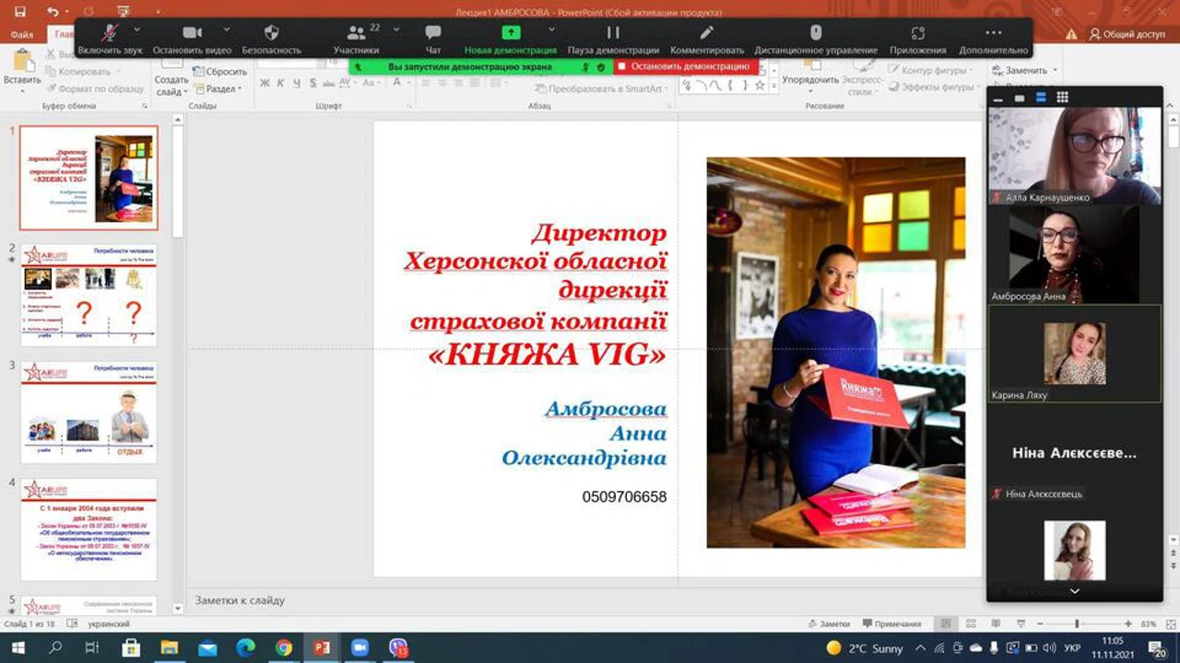Expand audio options arrow beside microphone
This screenshot has height=663, width=1180.
point(138,29)
